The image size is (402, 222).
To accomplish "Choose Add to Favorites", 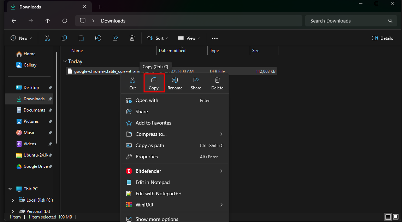I will [175, 123].
